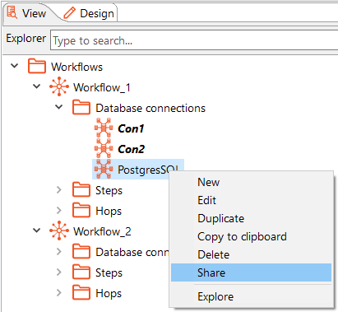This screenshot has height=312, width=338.
Task: Collapse Workflow_1 Database connections folder
Action: [59, 107]
